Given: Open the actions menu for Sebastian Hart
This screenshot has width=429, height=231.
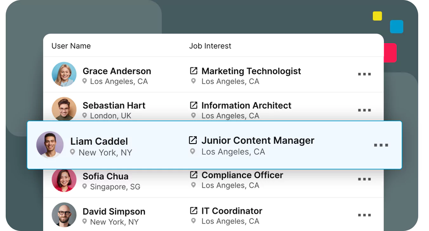Looking at the screenshot, I should point(364,110).
